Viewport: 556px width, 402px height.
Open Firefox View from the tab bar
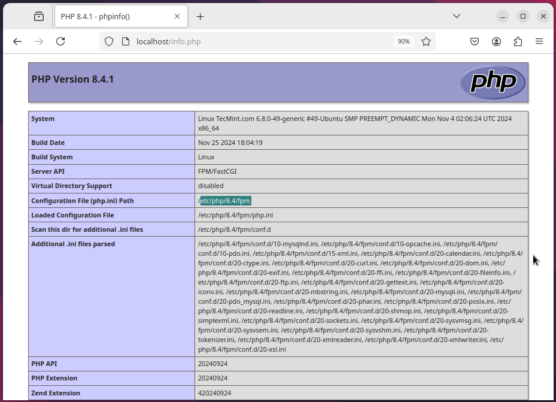tap(39, 17)
